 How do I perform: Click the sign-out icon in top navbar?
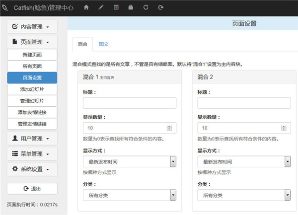[160, 7]
